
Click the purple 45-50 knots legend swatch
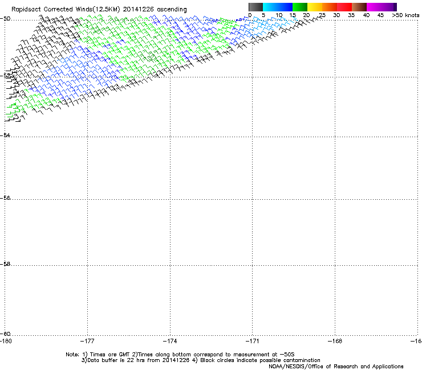point(389,7)
